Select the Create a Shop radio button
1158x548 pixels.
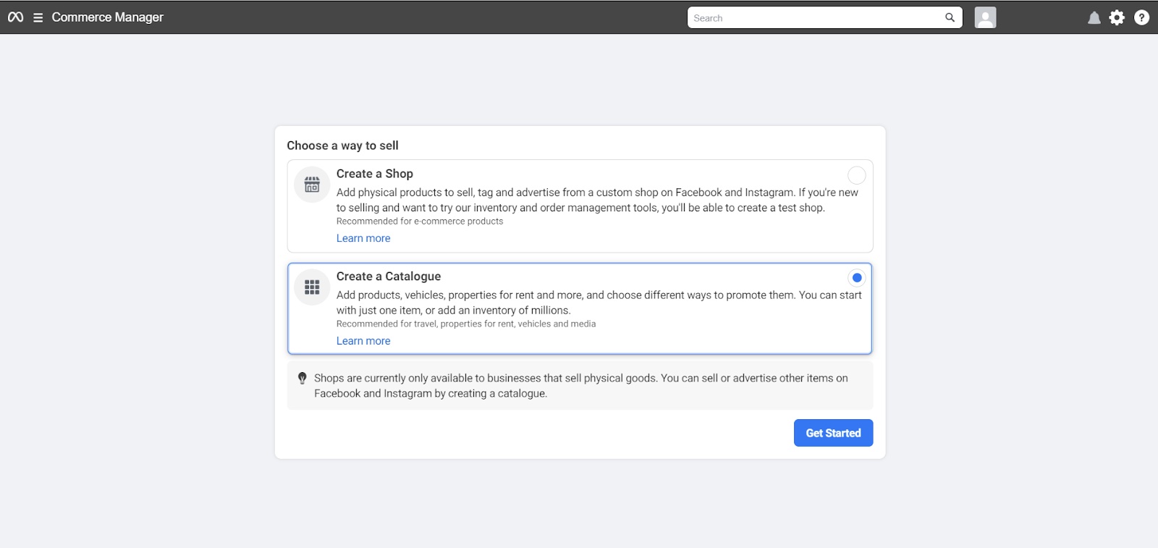pos(856,175)
